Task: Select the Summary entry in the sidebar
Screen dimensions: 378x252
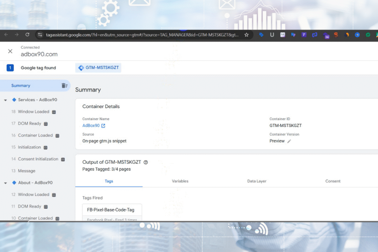Action: point(21,85)
